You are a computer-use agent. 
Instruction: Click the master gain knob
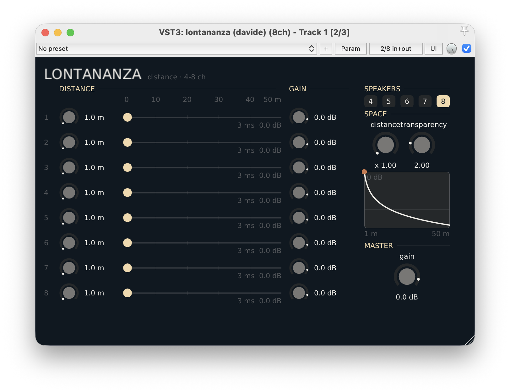click(x=407, y=276)
